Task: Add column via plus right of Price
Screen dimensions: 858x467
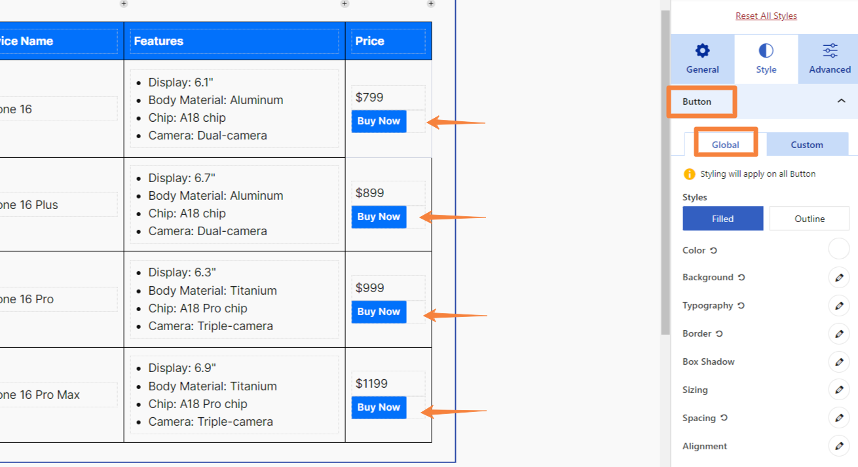Action: coord(431,4)
